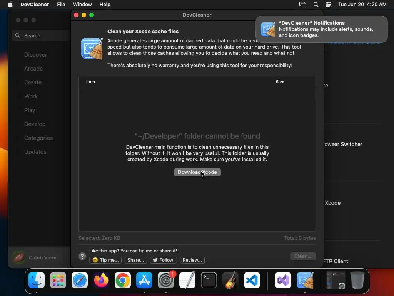
Task: Click the Xcode entry in App Store window
Action: tap(332, 203)
